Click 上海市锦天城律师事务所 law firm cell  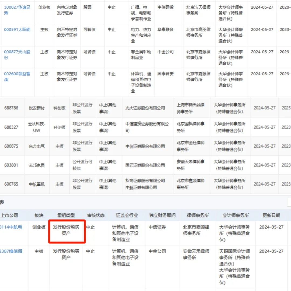point(190,108)
